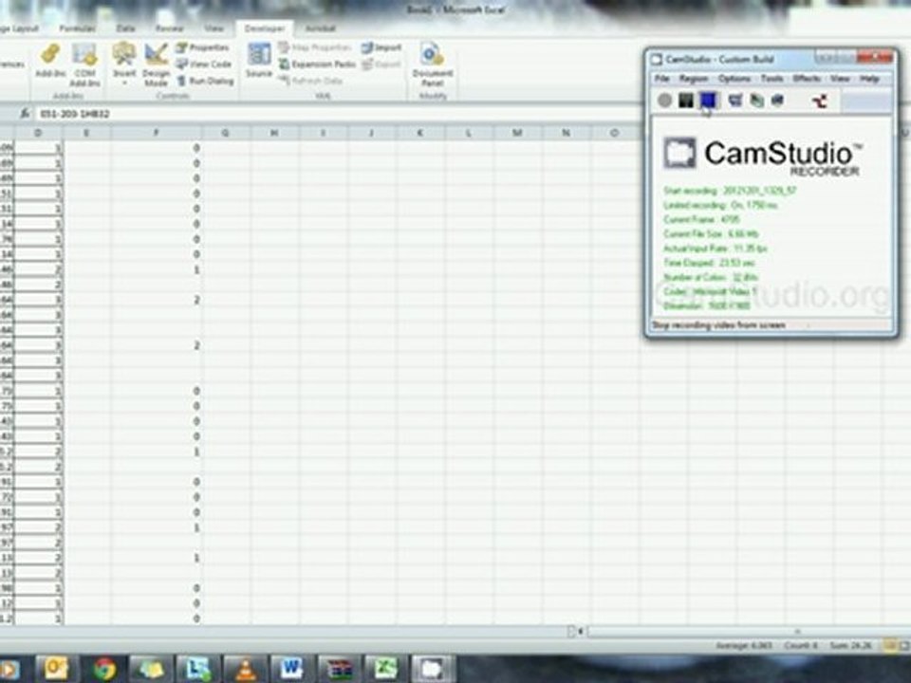
Task: Click Normal view icon in status bar
Action: [x=890, y=645]
